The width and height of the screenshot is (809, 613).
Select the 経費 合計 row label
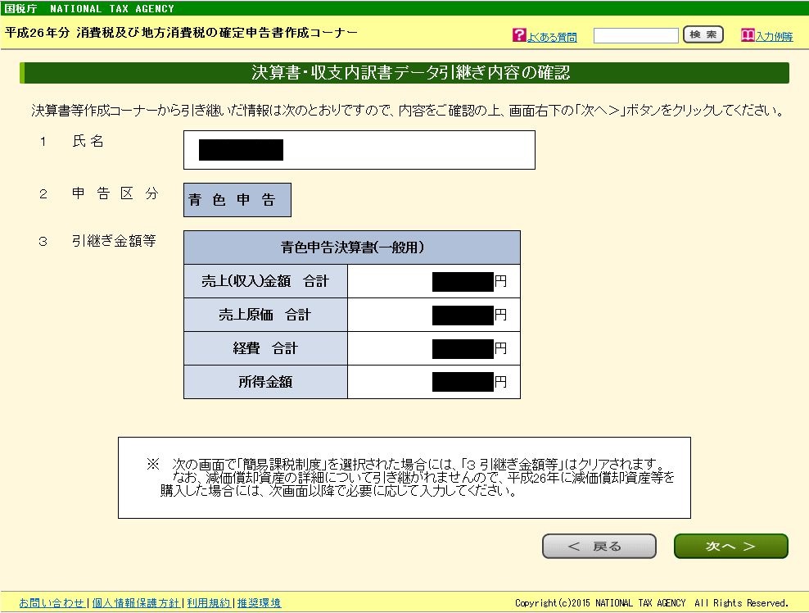[265, 348]
